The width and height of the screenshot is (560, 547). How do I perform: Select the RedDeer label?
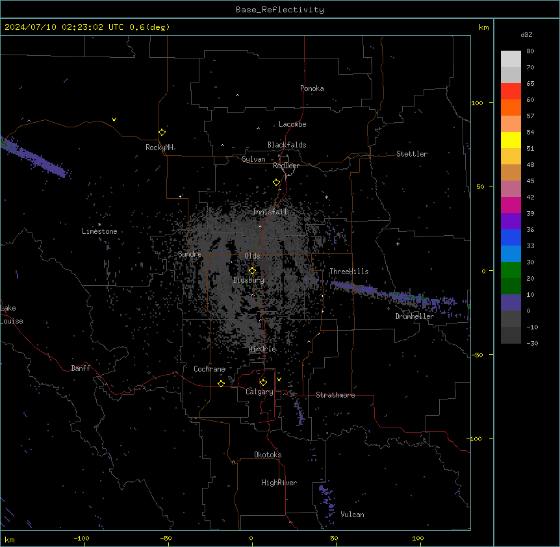[286, 166]
